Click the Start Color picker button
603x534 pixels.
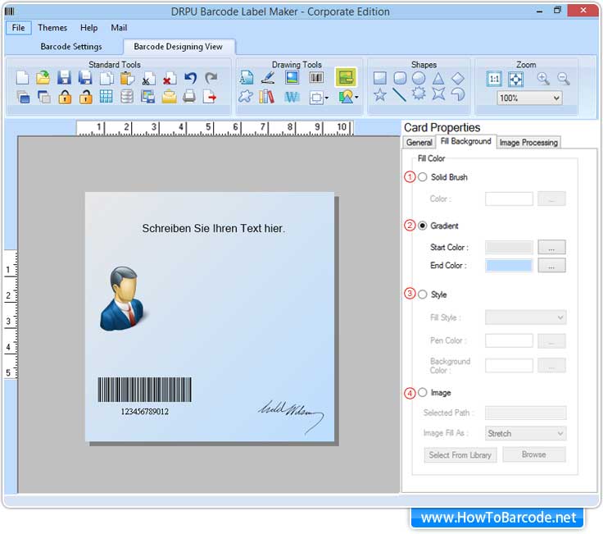coord(551,247)
